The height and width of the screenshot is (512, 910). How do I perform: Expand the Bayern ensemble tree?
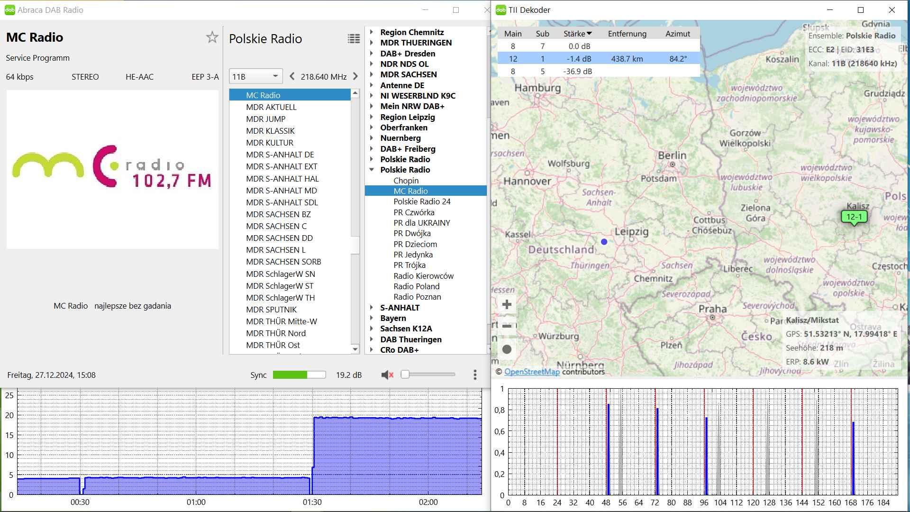point(372,318)
